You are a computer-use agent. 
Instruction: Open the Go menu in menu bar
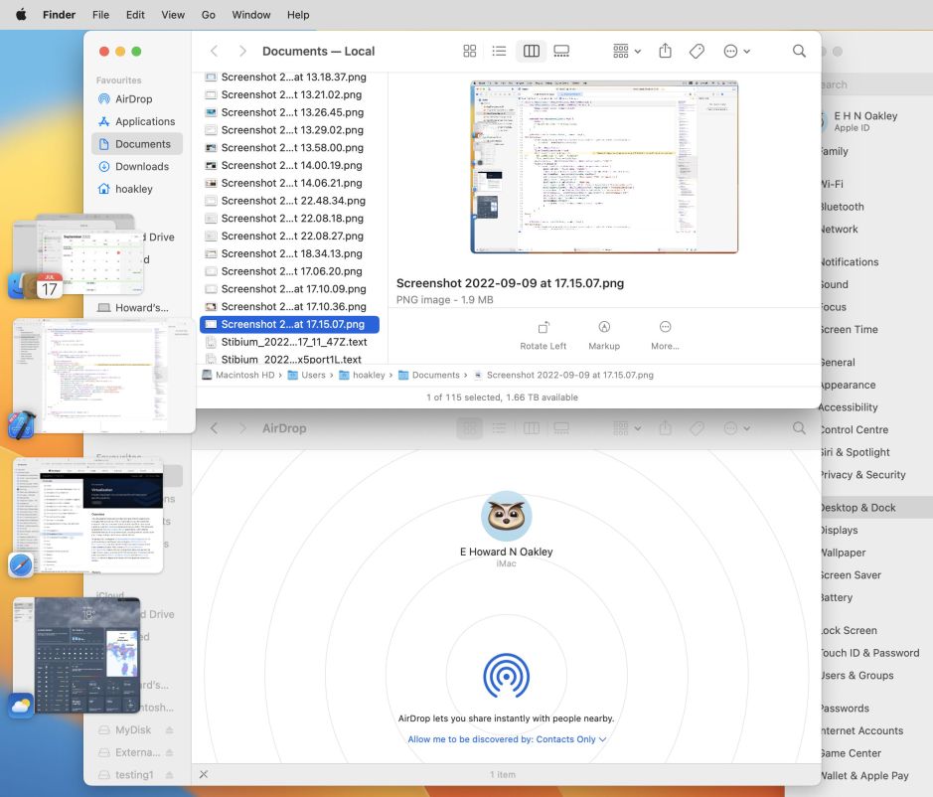click(x=208, y=15)
